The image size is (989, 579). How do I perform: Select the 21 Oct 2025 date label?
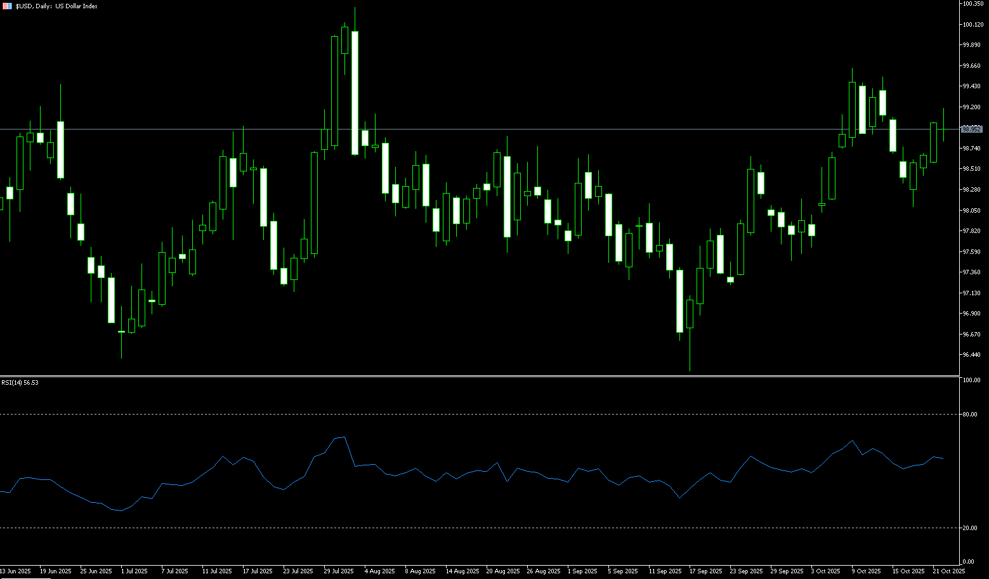click(x=948, y=571)
